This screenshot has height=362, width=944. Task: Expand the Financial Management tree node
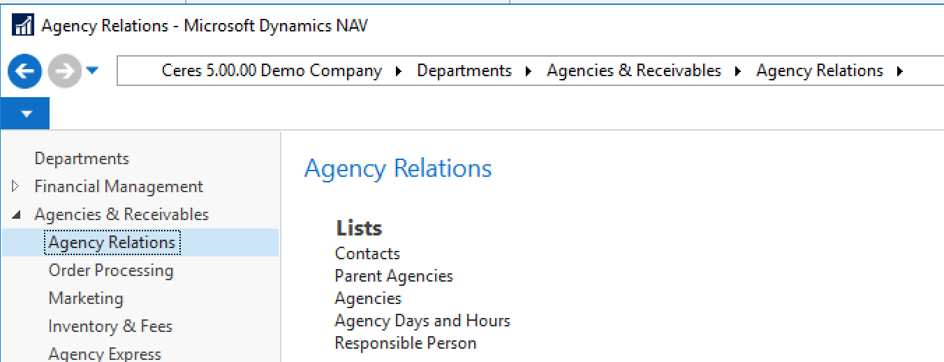16,187
